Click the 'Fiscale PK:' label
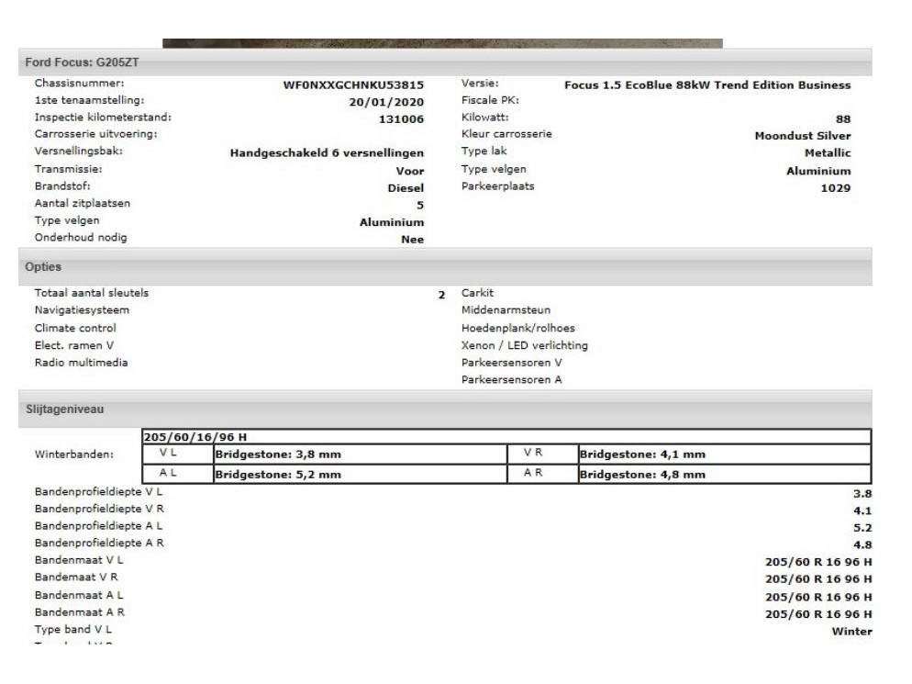Image resolution: width=912 pixels, height=684 pixels. [490, 100]
